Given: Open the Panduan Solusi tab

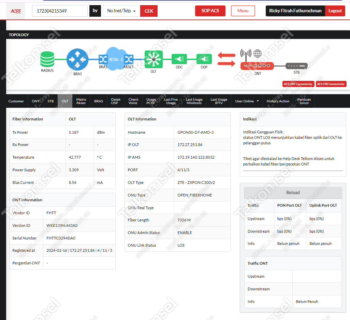Looking at the screenshot, I should coord(304,101).
